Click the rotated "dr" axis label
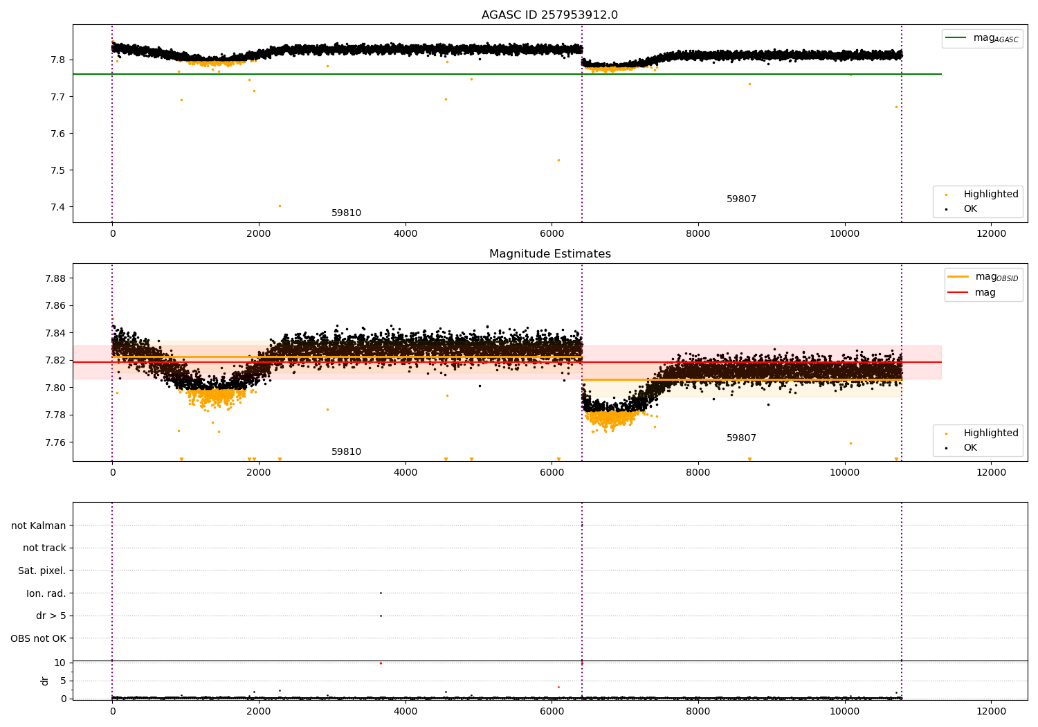1038x727 pixels. coord(44,681)
